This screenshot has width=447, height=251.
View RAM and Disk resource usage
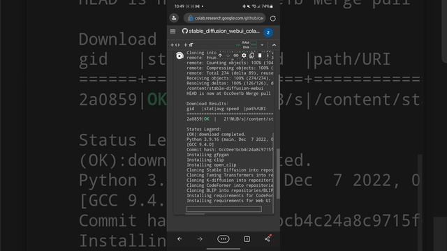point(246,45)
